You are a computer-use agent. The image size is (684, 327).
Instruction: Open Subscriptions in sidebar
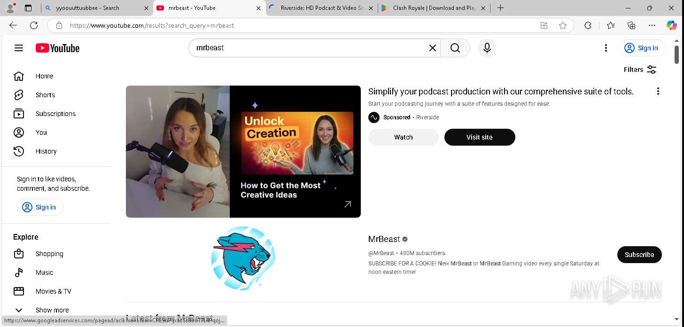click(x=55, y=114)
